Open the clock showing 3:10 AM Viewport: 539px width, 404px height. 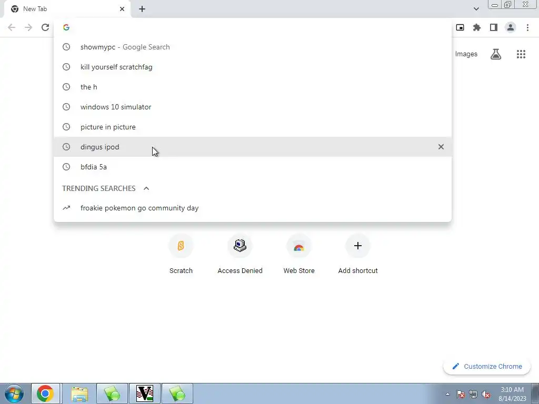click(x=512, y=394)
